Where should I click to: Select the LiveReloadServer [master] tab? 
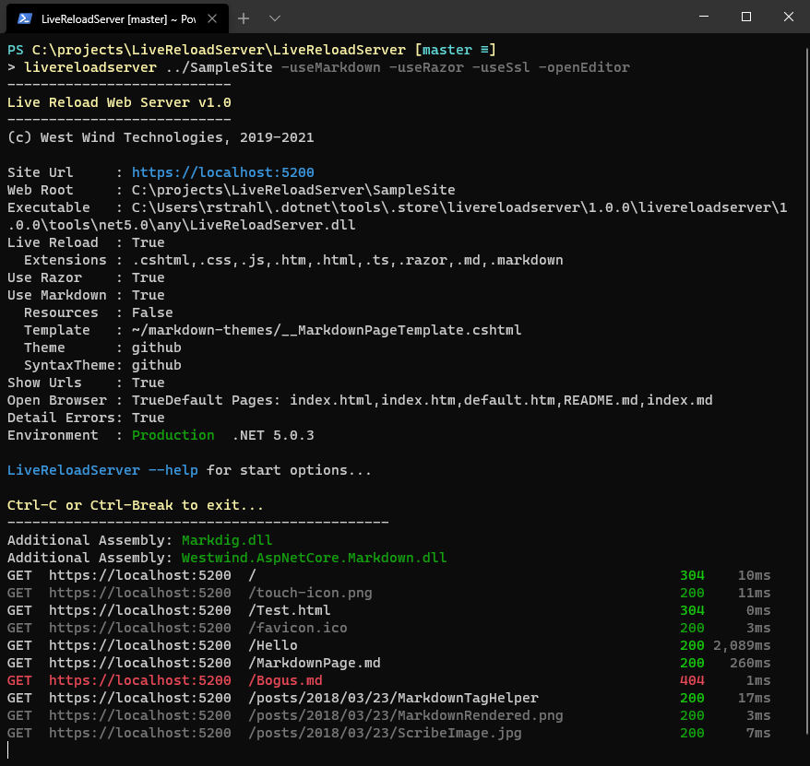click(117, 18)
